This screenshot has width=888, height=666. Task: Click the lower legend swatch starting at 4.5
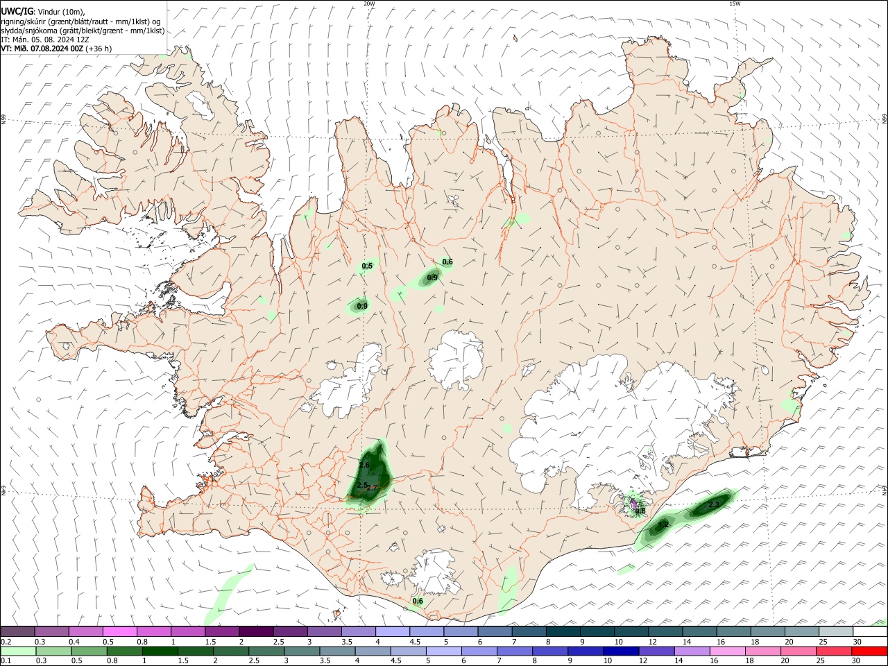click(x=408, y=651)
